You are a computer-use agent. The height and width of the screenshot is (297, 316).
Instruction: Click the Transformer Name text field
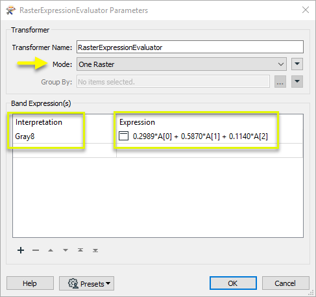[x=190, y=47]
